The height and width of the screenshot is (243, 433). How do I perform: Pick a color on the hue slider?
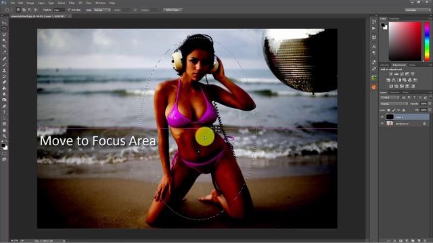[x=427, y=41]
